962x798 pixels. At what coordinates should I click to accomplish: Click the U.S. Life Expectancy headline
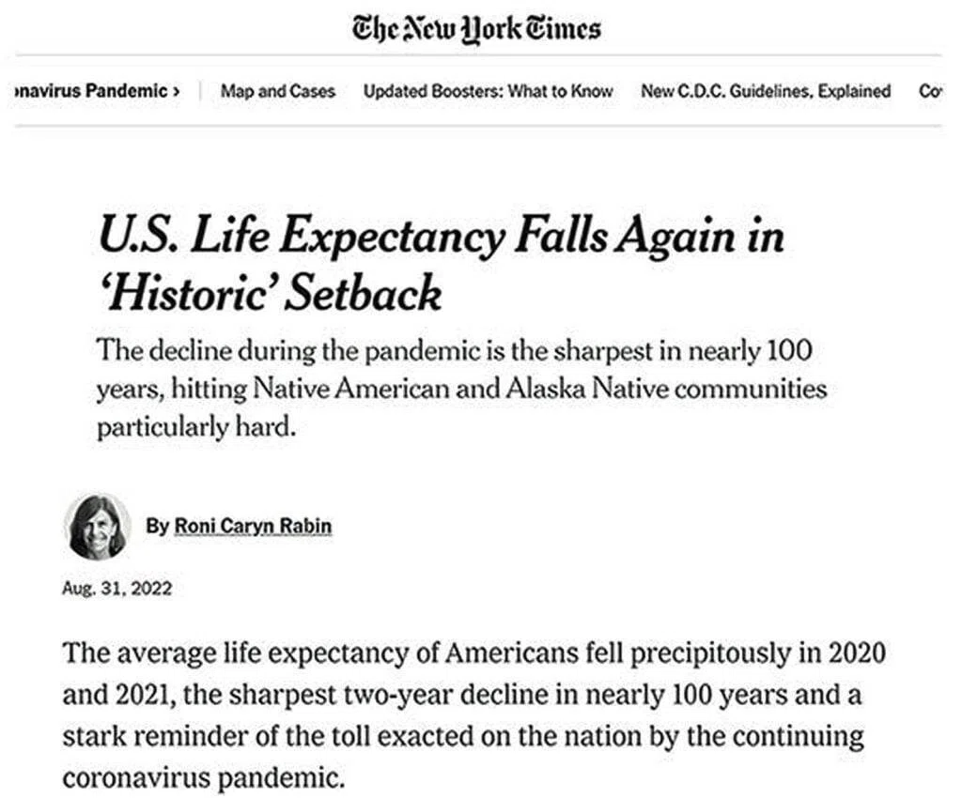(442, 264)
